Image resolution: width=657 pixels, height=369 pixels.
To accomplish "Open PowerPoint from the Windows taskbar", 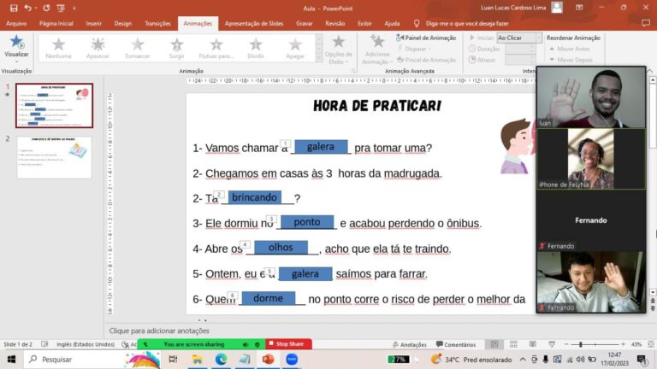I will tap(268, 360).
